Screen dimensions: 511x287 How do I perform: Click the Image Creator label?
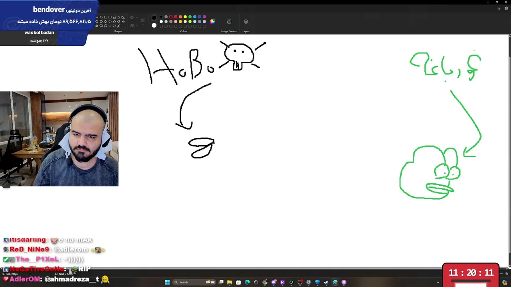tap(229, 31)
